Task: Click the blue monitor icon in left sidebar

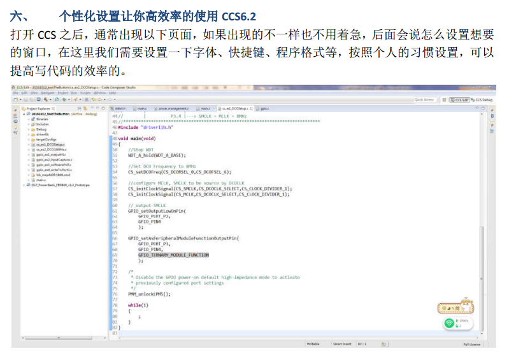Action: pyautogui.click(x=15, y=122)
